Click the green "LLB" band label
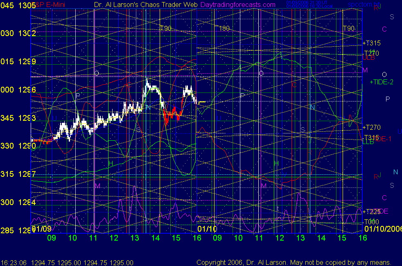402x266 pixels. pyautogui.click(x=368, y=142)
